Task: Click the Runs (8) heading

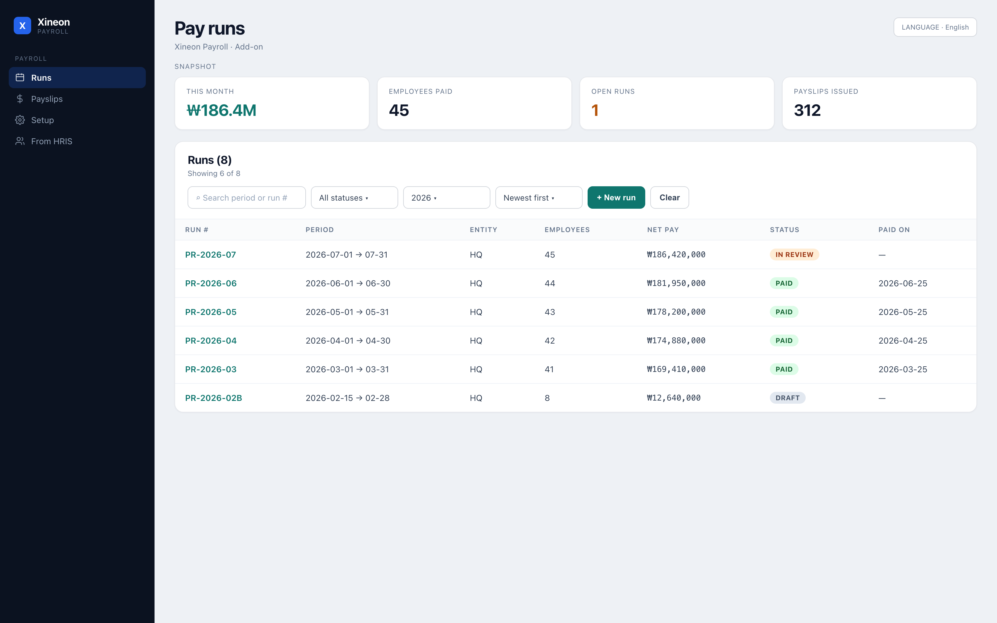Action: 209,160
